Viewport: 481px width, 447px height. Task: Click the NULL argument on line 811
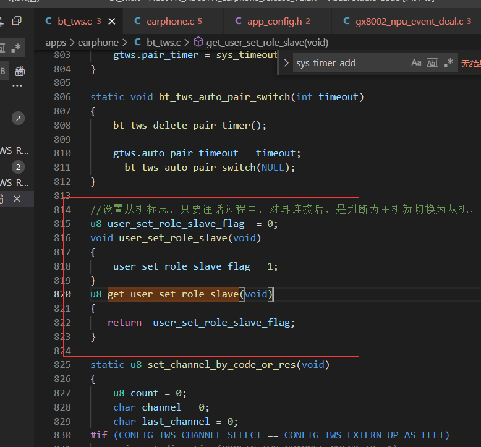273,168
